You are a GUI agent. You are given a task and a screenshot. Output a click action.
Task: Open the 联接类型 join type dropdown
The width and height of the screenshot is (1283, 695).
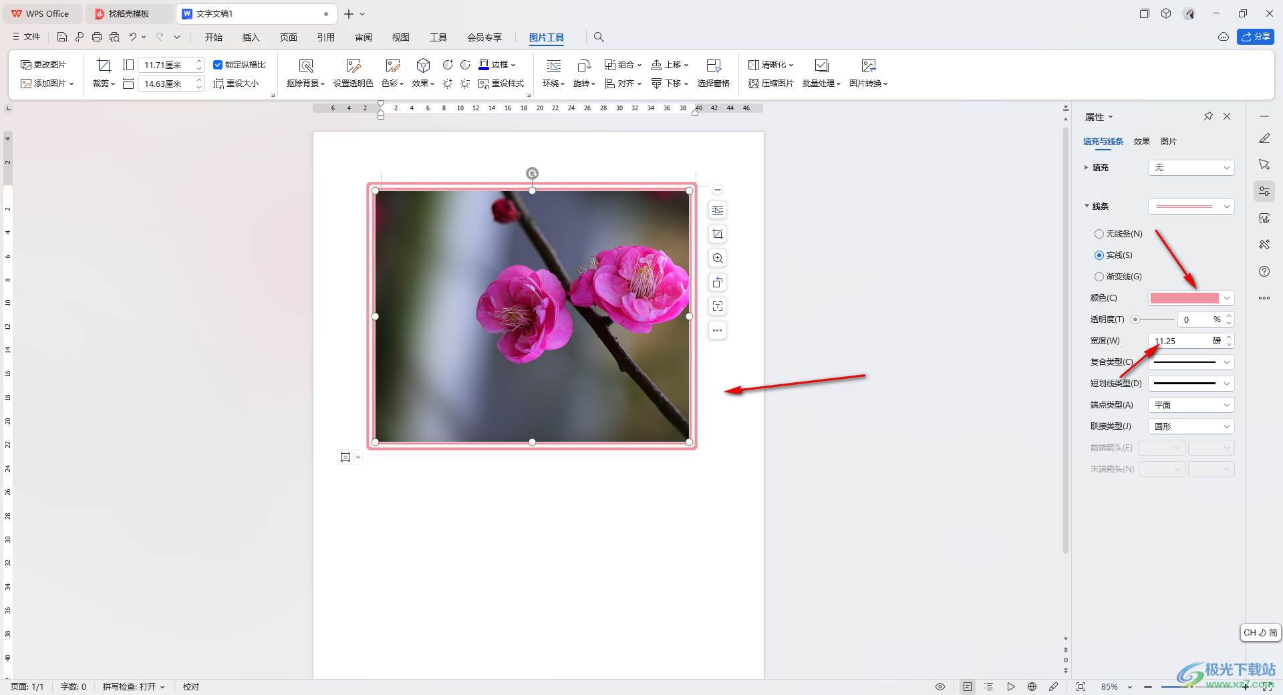coord(1191,426)
